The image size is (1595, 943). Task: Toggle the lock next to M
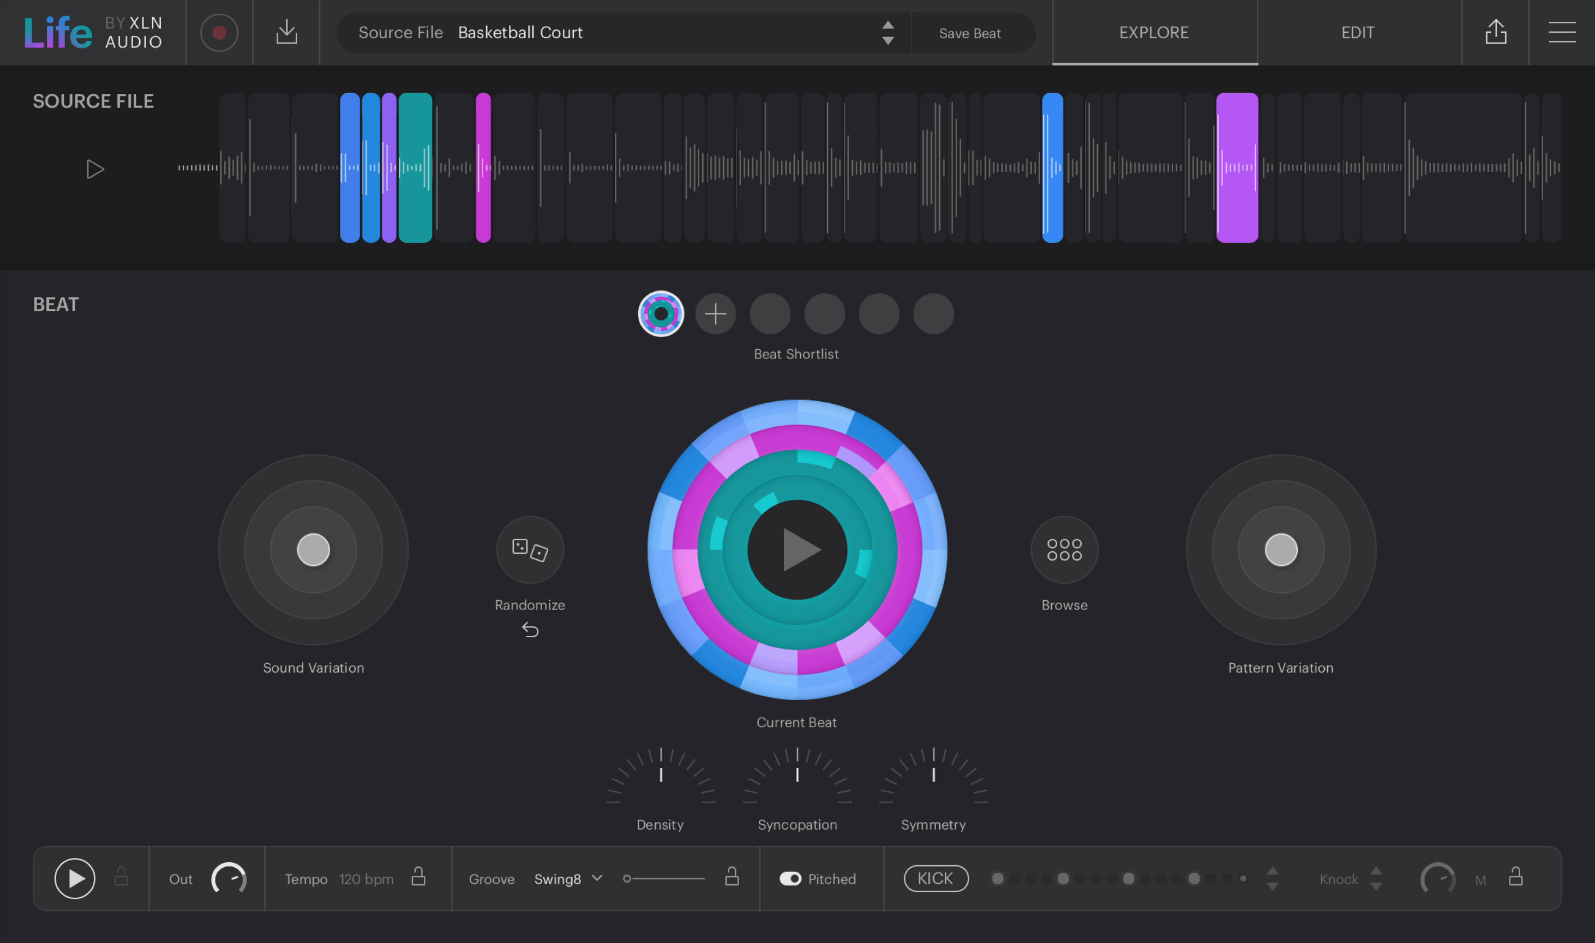click(1516, 876)
